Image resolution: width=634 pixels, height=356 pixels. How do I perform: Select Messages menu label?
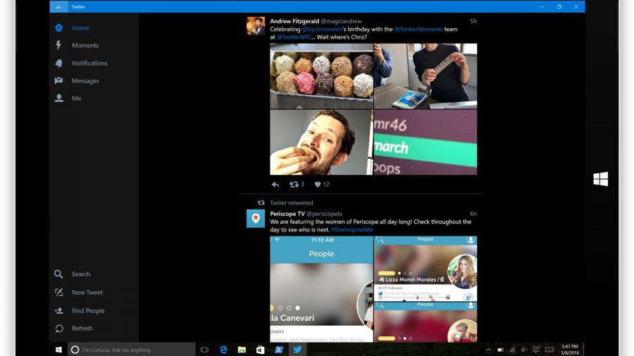click(85, 81)
